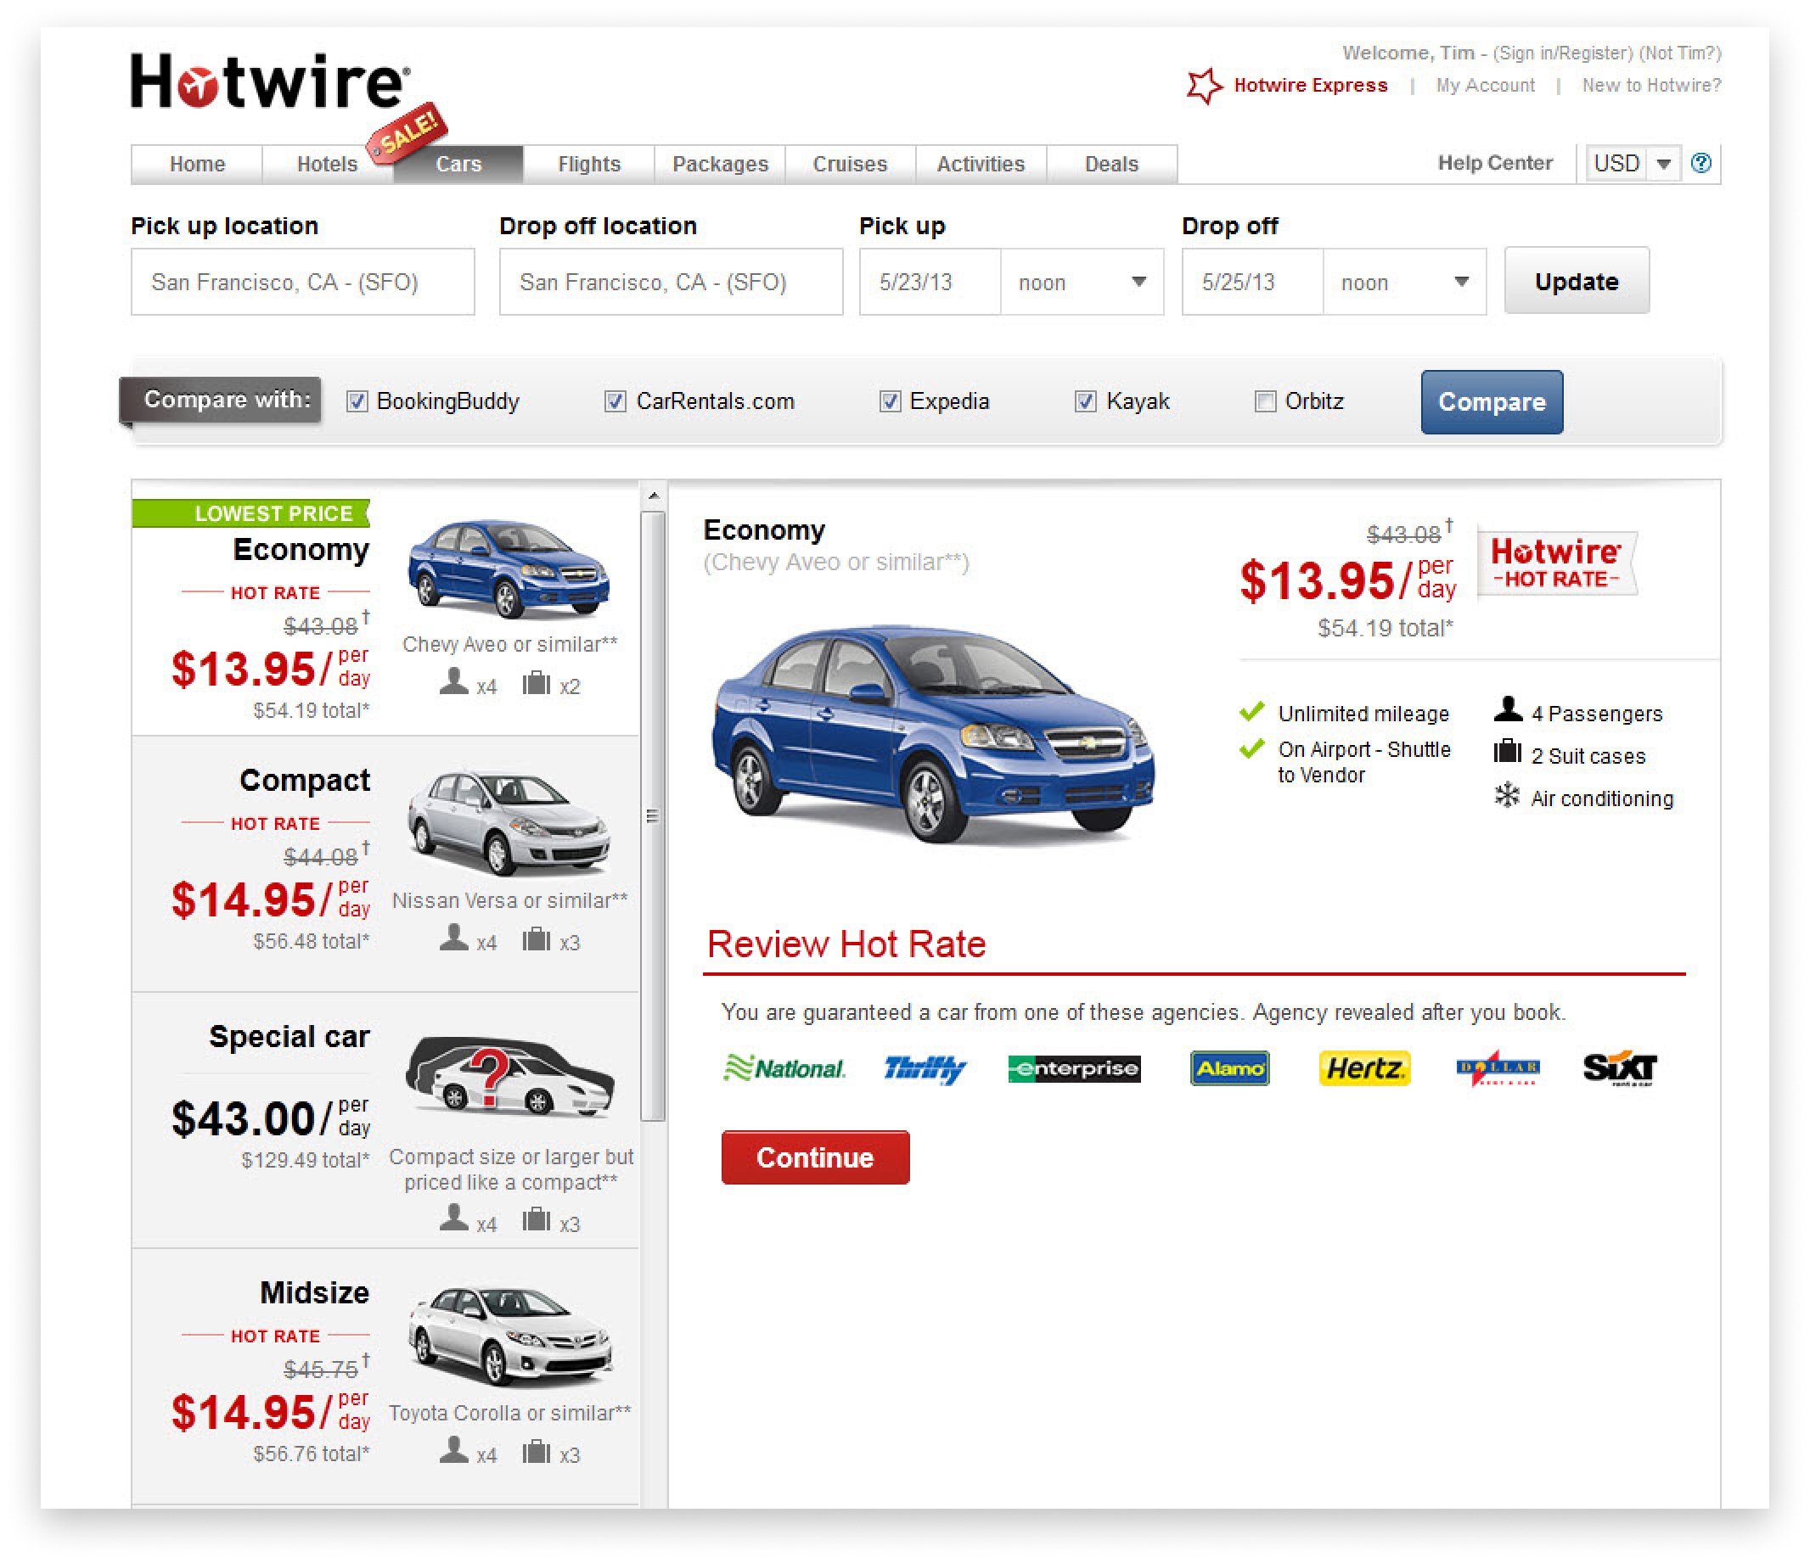Click the pick up date 5/23/13 field

pos(930,282)
